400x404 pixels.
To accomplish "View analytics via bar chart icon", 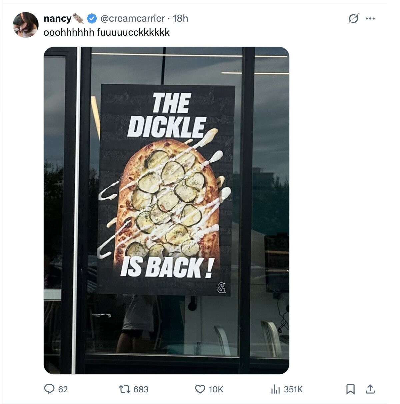I will pyautogui.click(x=275, y=389).
